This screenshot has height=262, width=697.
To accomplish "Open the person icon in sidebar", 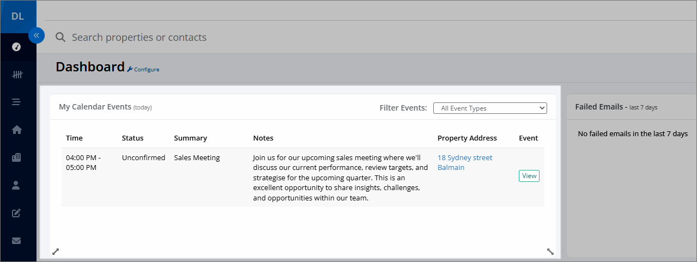I will pyautogui.click(x=16, y=185).
